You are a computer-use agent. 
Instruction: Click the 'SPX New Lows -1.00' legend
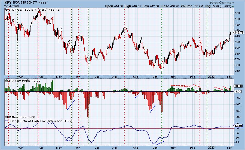point(20,117)
